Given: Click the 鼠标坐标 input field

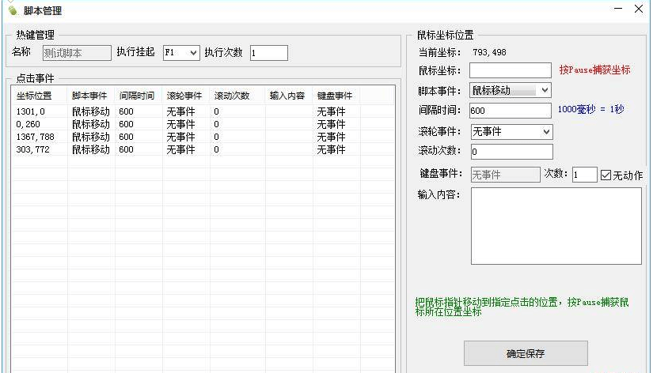Looking at the screenshot, I should click(511, 70).
